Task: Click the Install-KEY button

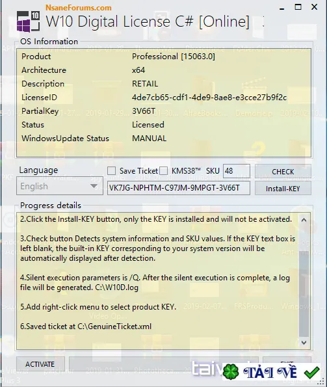Action: tap(283, 189)
